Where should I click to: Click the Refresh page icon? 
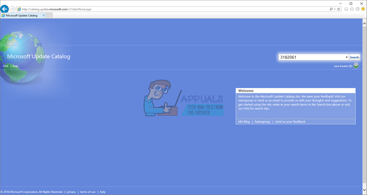point(339,9)
